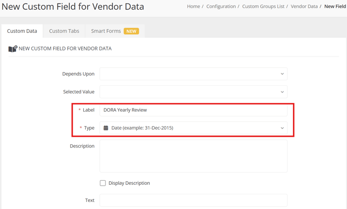The width and height of the screenshot is (347, 209).
Task: Focus the Text input field
Action: point(193,200)
